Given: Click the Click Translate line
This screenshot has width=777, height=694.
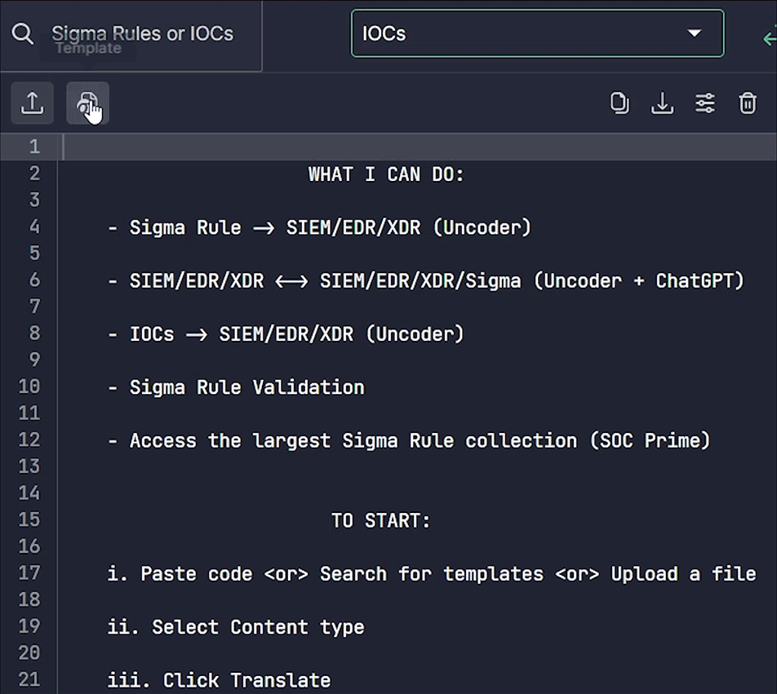Looking at the screenshot, I should point(219,680).
